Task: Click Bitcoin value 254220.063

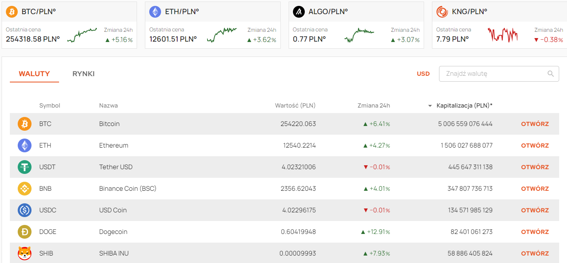Action: 298,124
